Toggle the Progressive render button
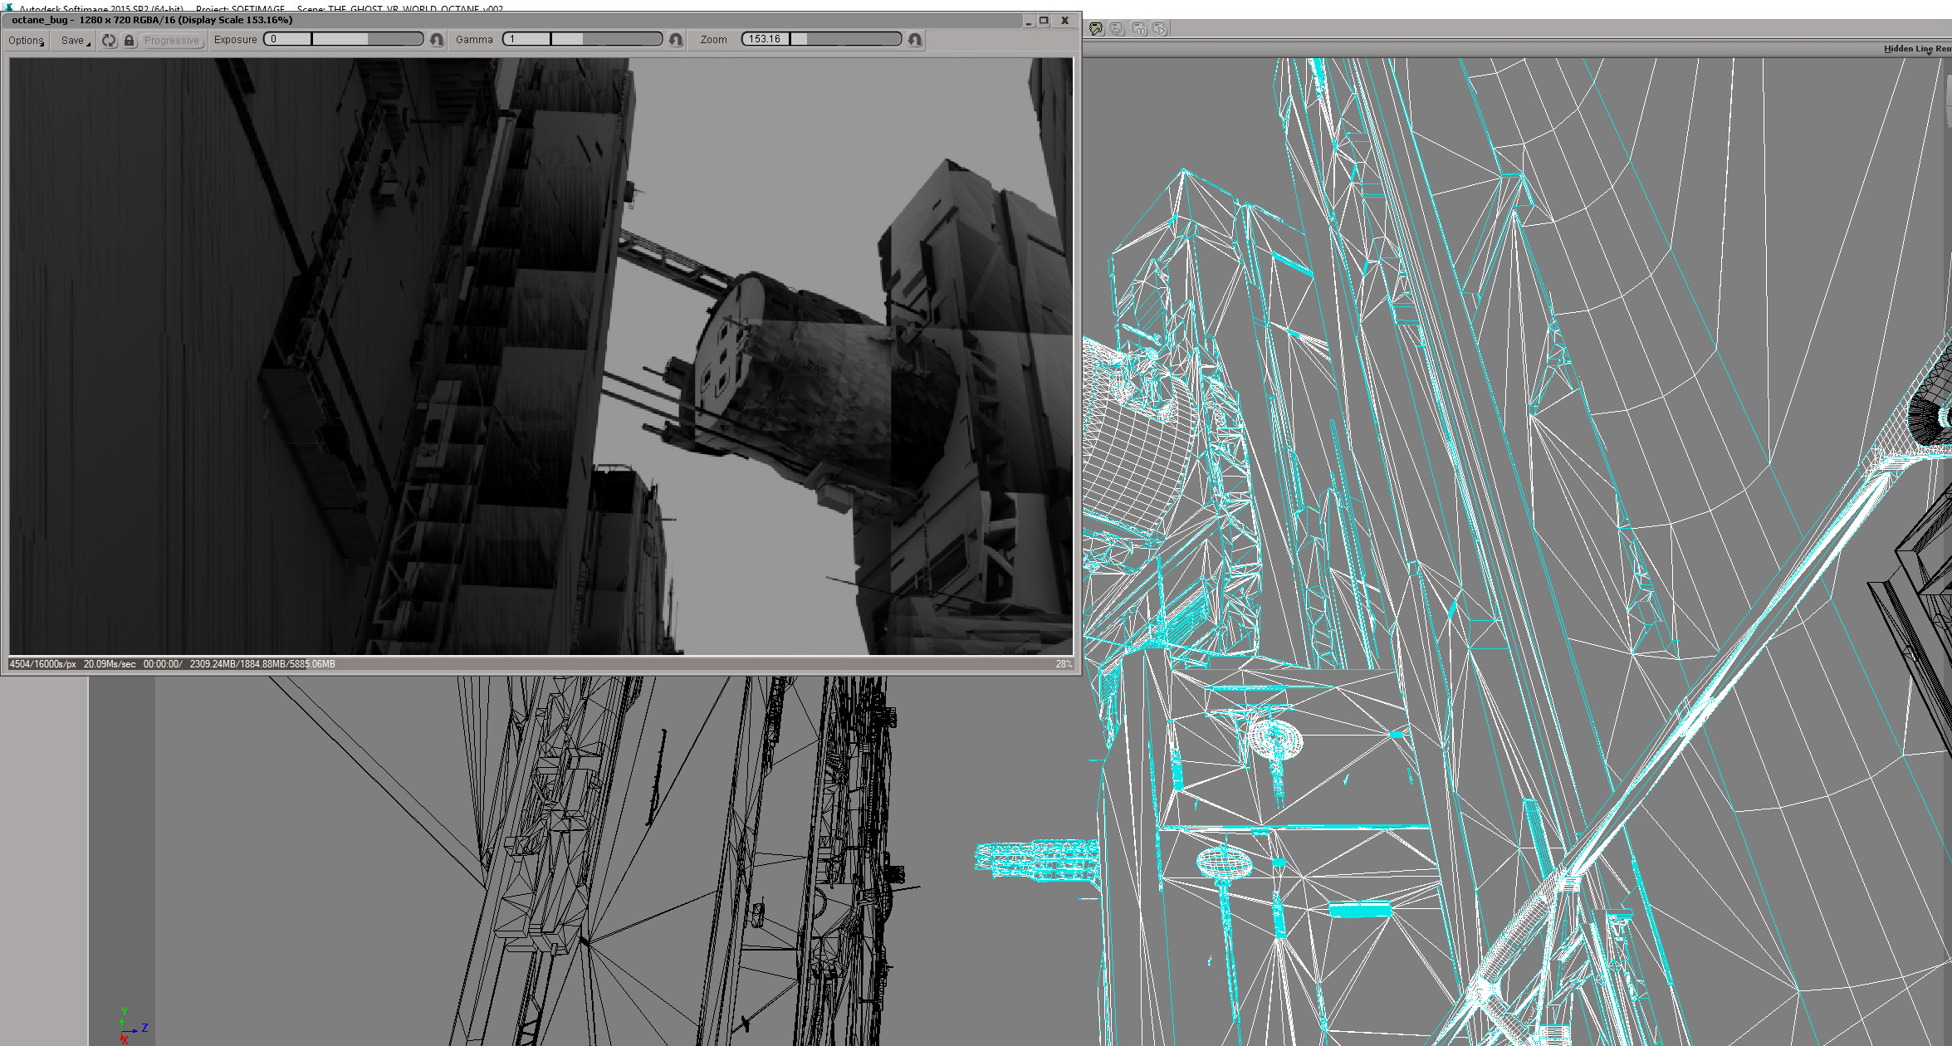Screen dimensions: 1952x1046 point(172,40)
